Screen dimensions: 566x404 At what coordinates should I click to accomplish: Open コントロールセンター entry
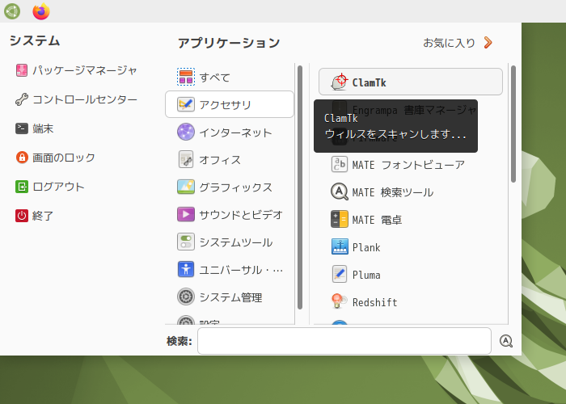pos(85,99)
